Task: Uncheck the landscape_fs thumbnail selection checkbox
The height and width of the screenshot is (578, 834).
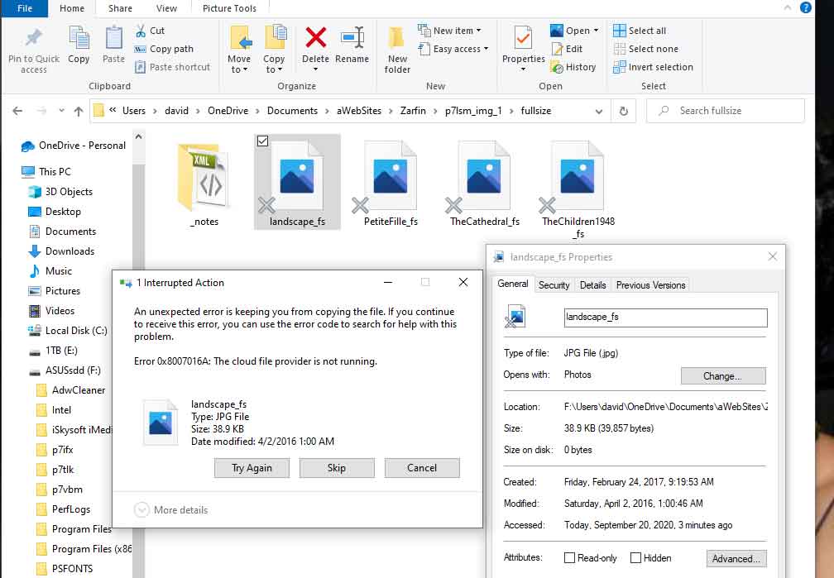Action: pyautogui.click(x=263, y=141)
